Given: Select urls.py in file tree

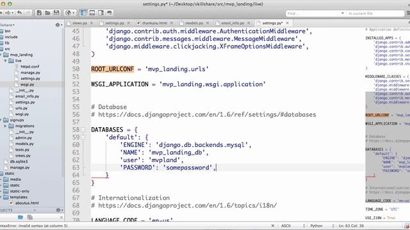Looking at the screenshot, I should 21,108.
